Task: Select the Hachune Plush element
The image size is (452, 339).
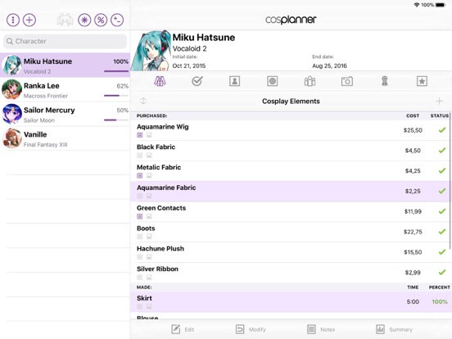Action: tap(291, 252)
